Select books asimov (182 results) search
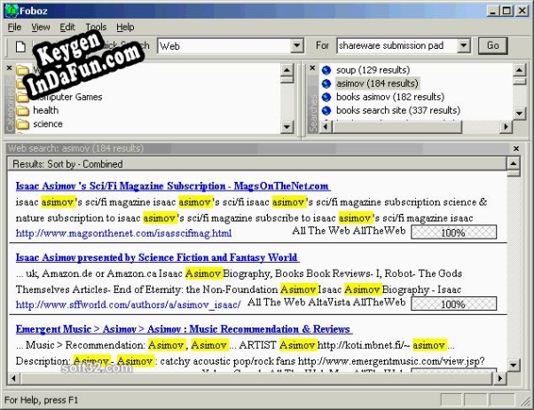534x410 pixels. (390, 97)
